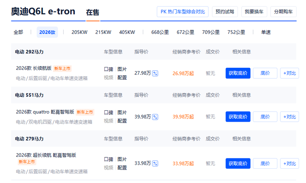Click 获取底价 for the 长续航版
The image size is (306, 183).
pos(238,73)
